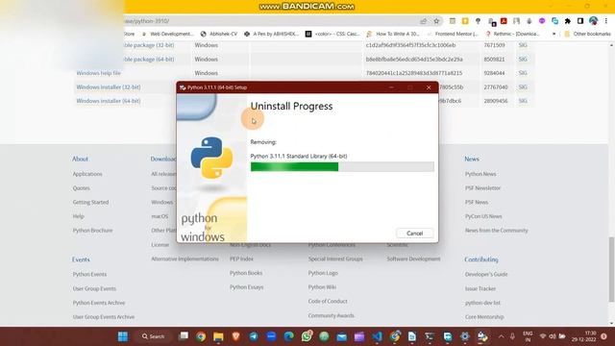
Task: Open the Chrome Extensions puzzle menu
Action: click(x=568, y=21)
